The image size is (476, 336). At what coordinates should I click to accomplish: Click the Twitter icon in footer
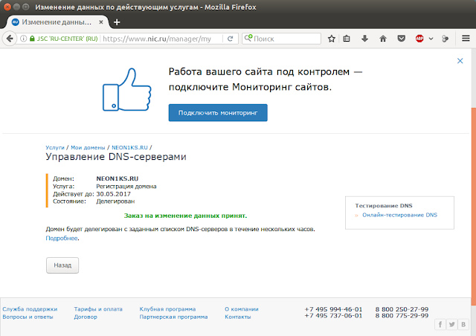451,324
